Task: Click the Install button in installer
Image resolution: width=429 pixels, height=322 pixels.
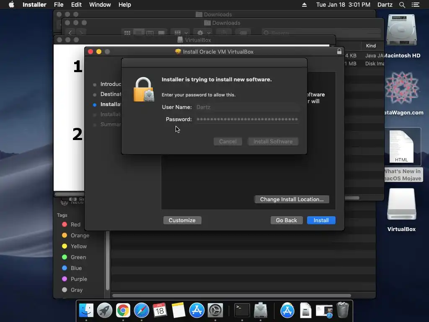Action: pos(321,221)
